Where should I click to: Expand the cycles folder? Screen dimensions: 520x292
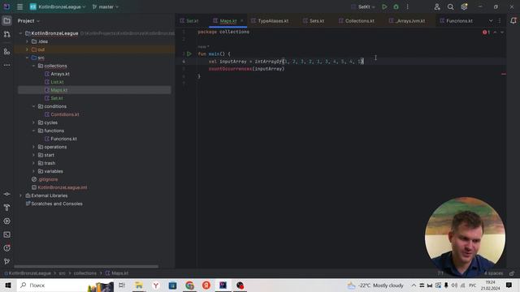tap(33, 122)
